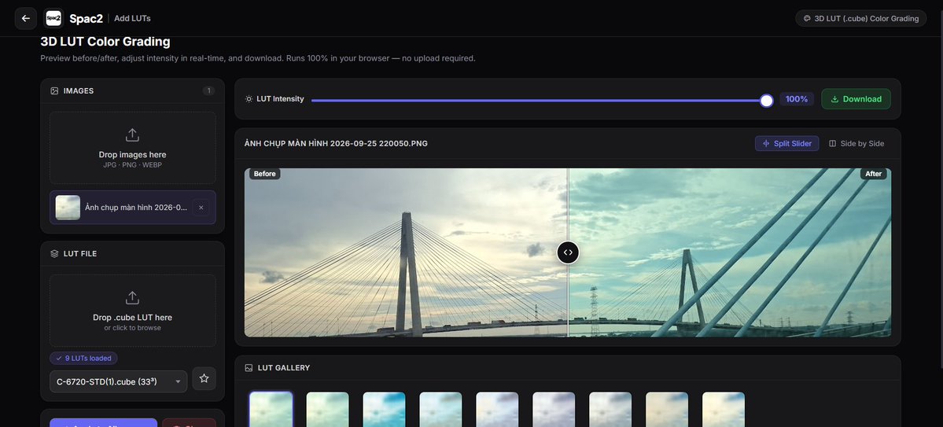Click the images upload arrow icon
Image resolution: width=943 pixels, height=427 pixels.
pyautogui.click(x=132, y=134)
